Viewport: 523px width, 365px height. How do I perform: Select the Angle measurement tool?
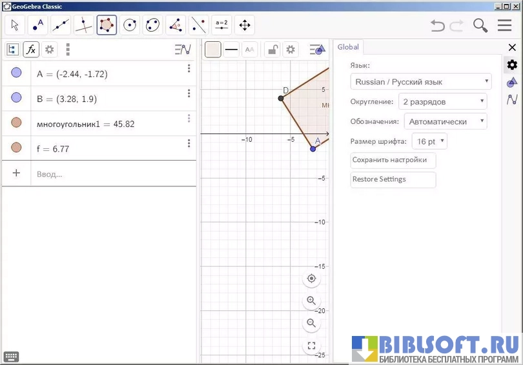(176, 25)
